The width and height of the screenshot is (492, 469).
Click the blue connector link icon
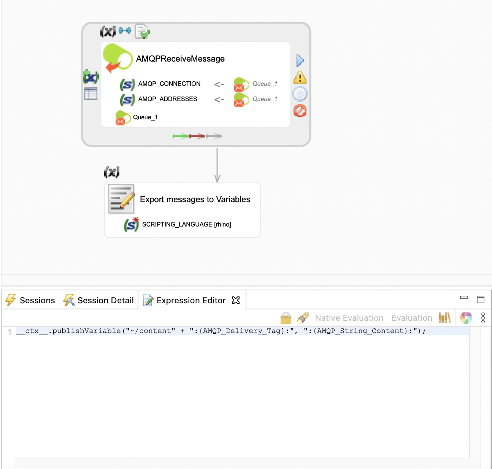click(x=125, y=31)
